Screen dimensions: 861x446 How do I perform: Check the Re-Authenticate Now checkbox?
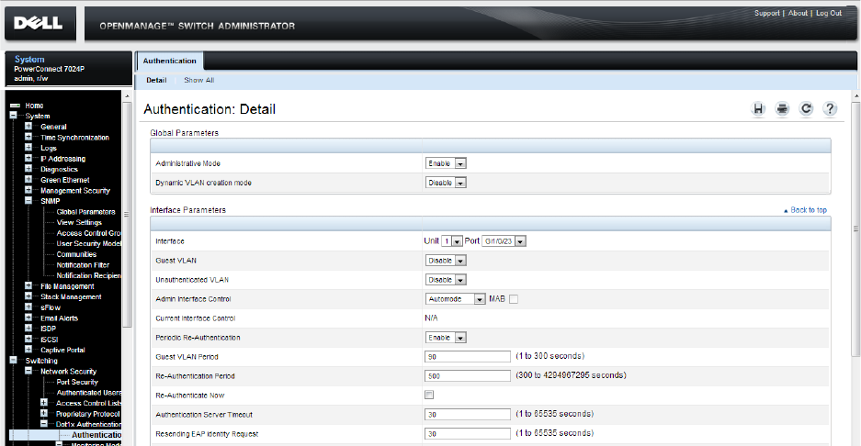(429, 395)
